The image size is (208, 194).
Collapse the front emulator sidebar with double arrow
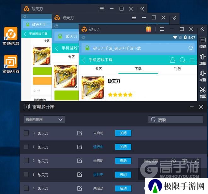202,29
